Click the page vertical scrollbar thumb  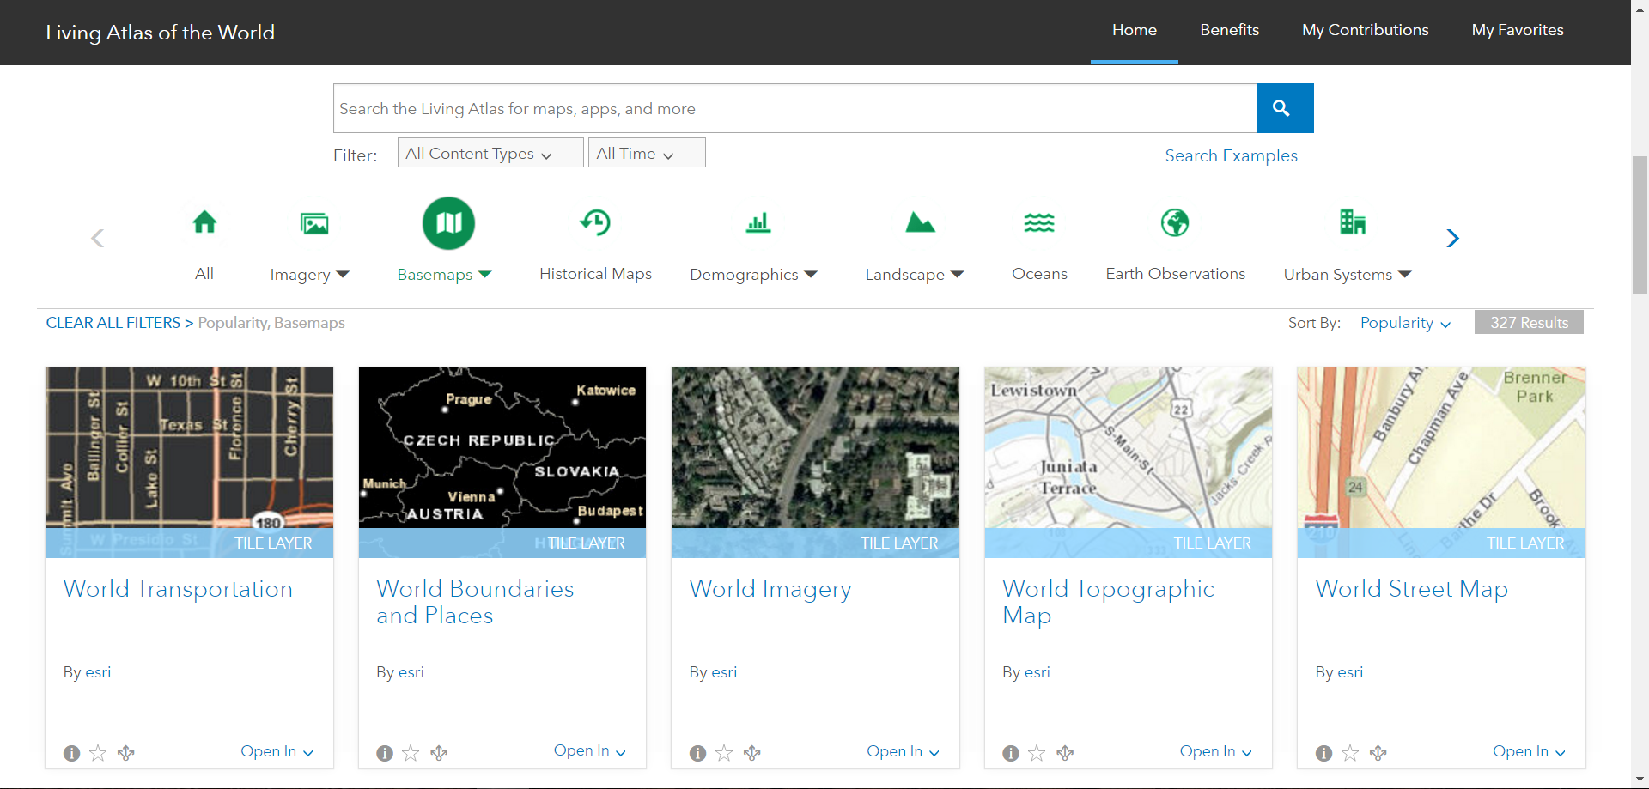(x=1640, y=225)
